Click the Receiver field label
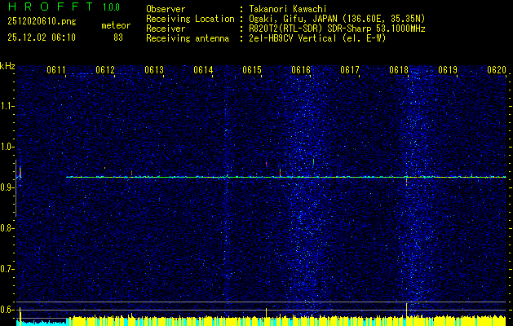This screenshot has width=513, height=326. click(166, 29)
